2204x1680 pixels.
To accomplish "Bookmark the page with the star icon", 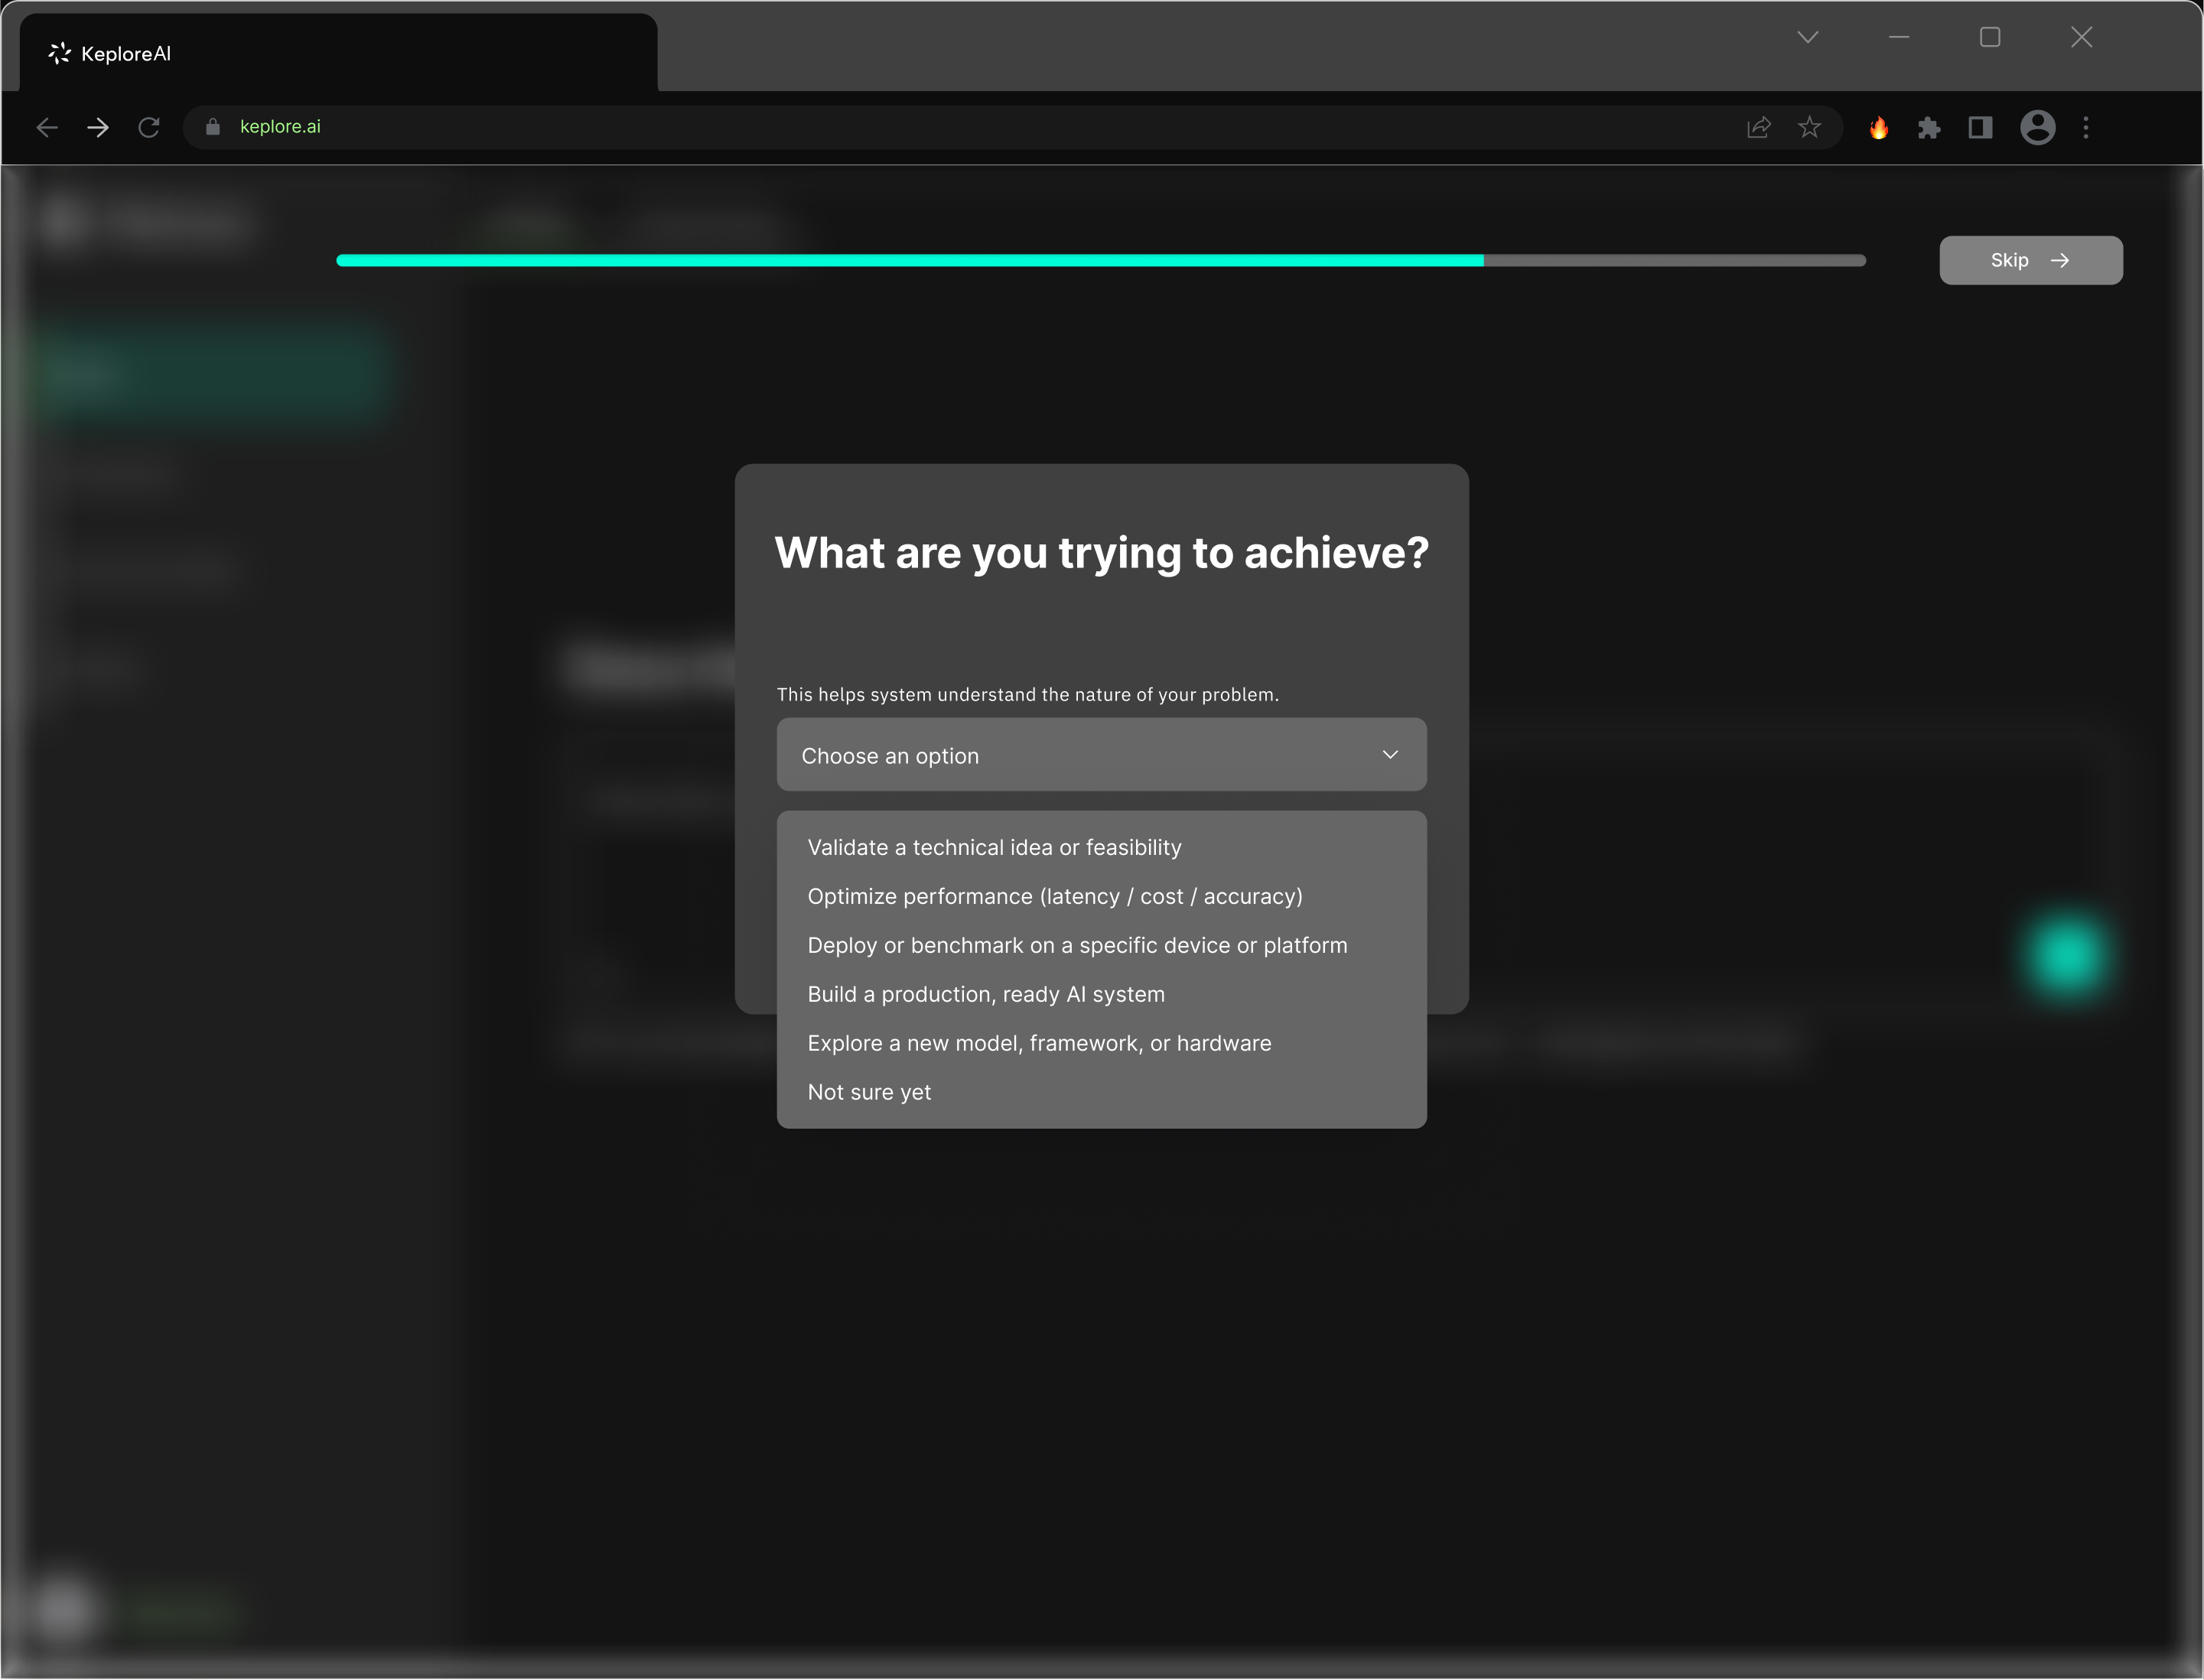I will pos(1810,127).
